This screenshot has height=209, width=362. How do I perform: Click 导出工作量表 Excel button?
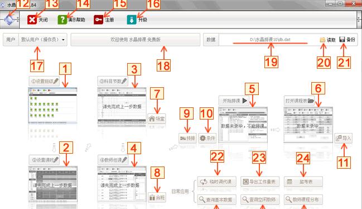tap(260, 182)
